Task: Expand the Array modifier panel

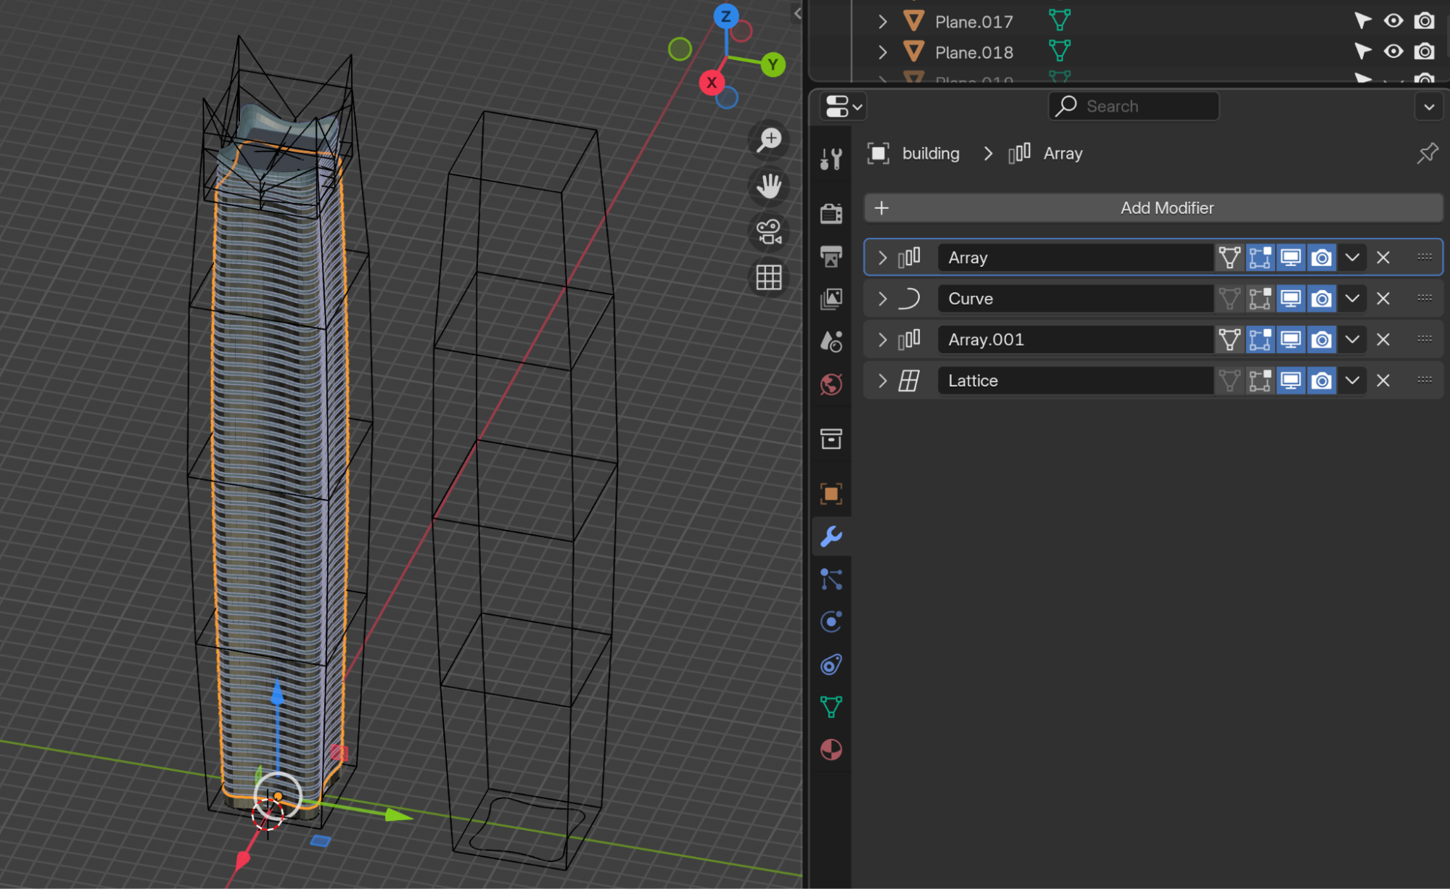Action: [882, 257]
